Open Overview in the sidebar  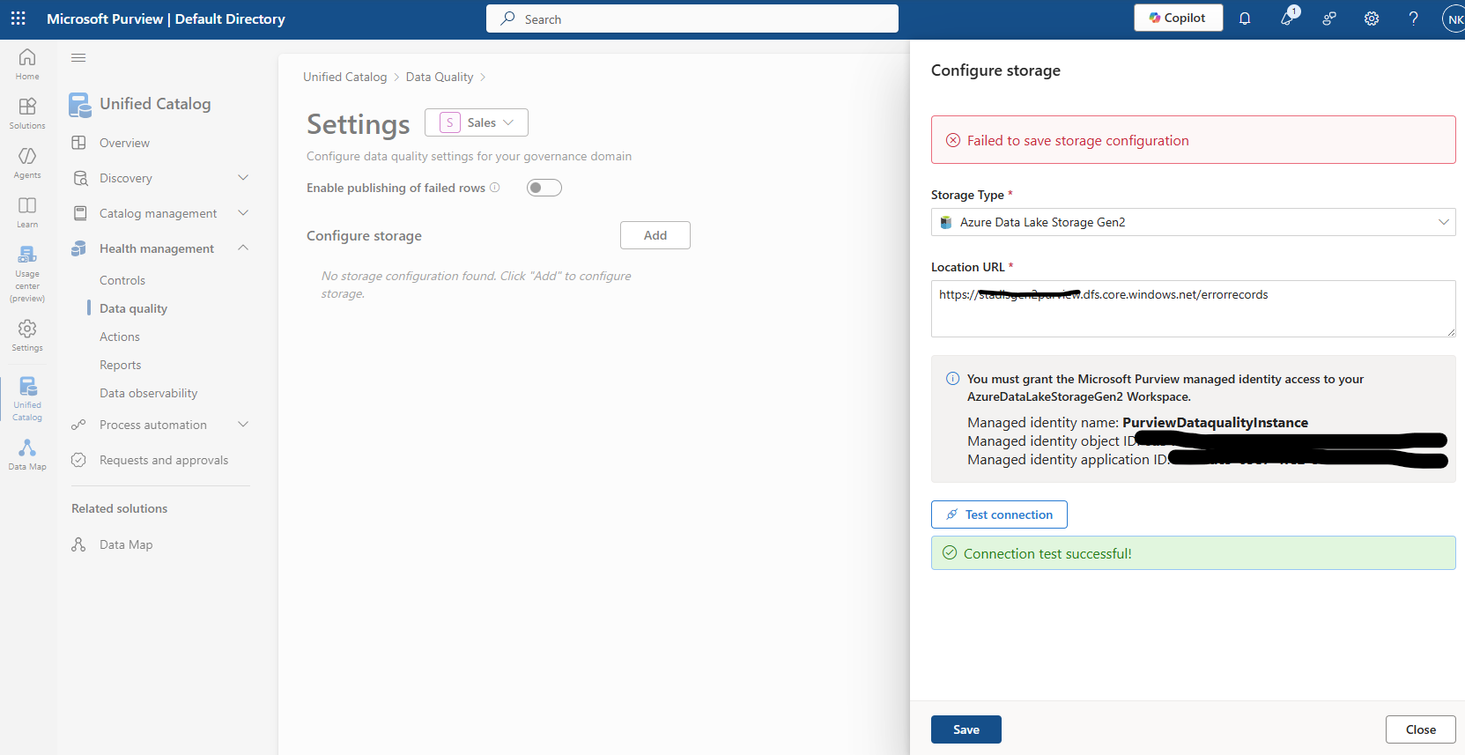click(x=124, y=143)
